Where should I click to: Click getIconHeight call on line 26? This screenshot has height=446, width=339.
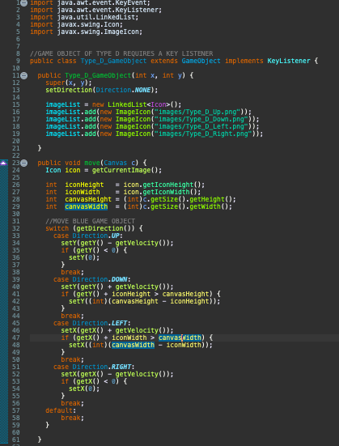click(x=168, y=185)
